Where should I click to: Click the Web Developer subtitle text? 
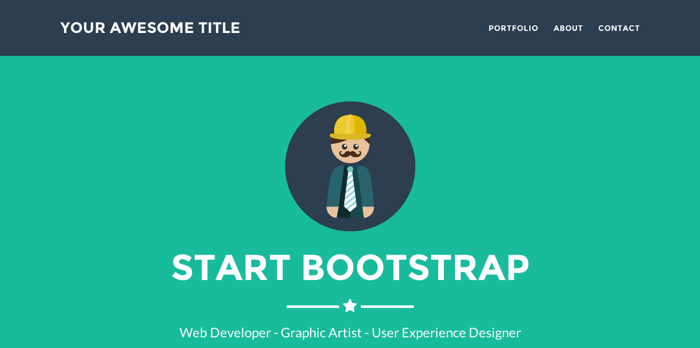350,333
